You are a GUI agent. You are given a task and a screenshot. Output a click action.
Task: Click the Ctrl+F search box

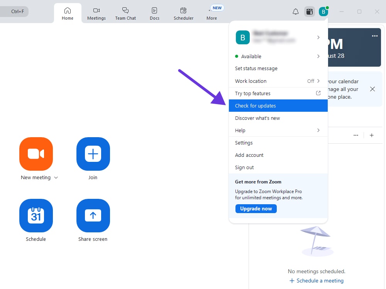click(x=14, y=12)
